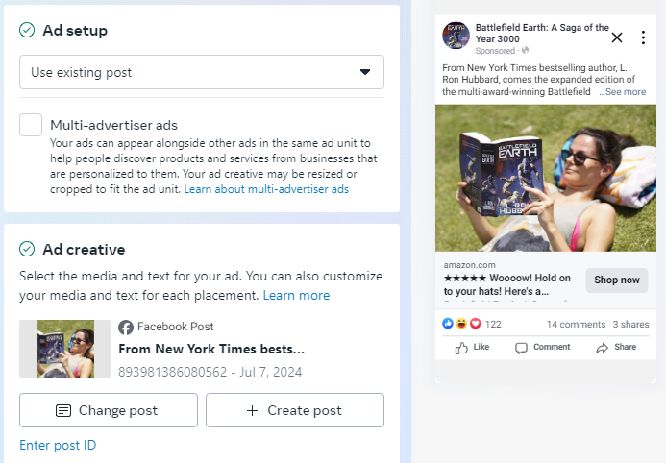
Task: Click the Comment speech bubble icon
Action: coord(522,348)
